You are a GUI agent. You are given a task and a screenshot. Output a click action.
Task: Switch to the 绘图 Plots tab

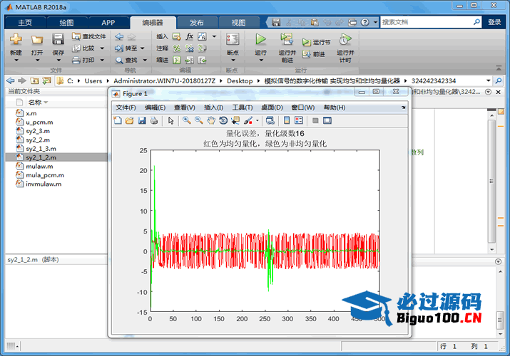point(66,22)
